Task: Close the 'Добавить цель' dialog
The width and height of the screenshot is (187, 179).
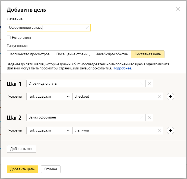Action: [x=178, y=9]
